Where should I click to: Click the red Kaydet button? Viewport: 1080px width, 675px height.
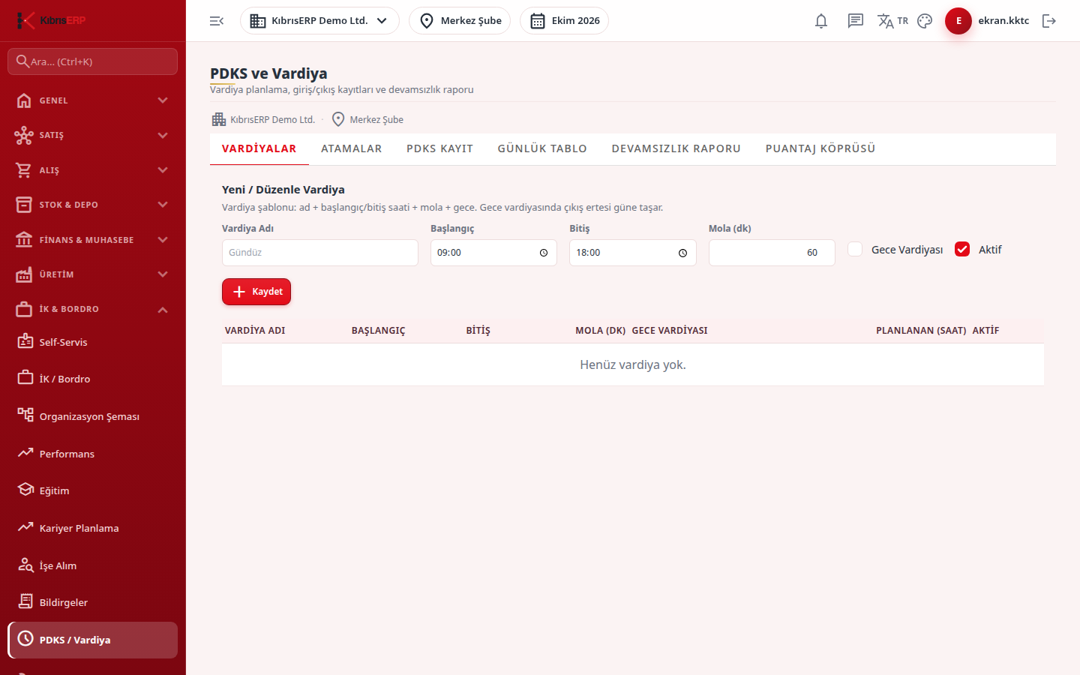point(256,292)
